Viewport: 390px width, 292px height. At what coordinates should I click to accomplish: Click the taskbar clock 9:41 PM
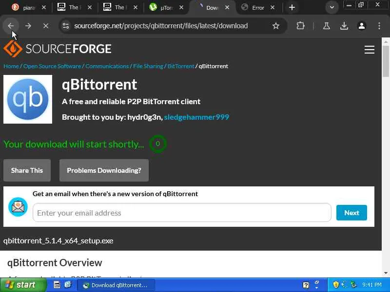(372, 285)
